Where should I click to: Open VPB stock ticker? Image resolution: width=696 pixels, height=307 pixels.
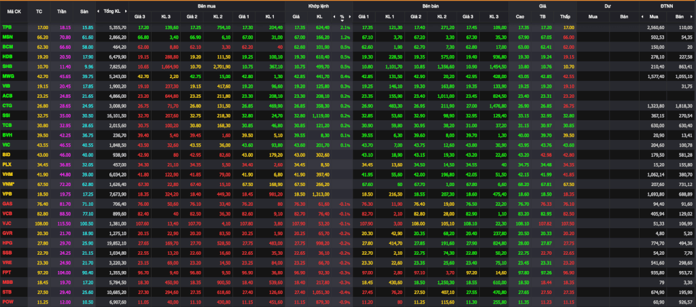pyautogui.click(x=7, y=193)
